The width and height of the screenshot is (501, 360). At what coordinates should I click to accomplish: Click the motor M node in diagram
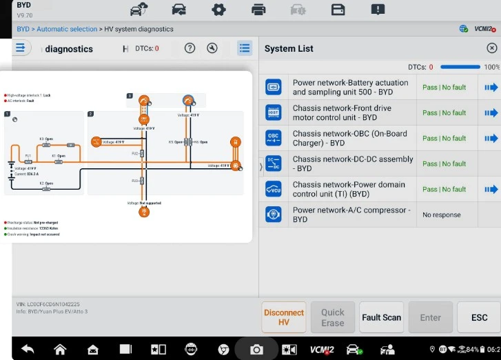[236, 142]
